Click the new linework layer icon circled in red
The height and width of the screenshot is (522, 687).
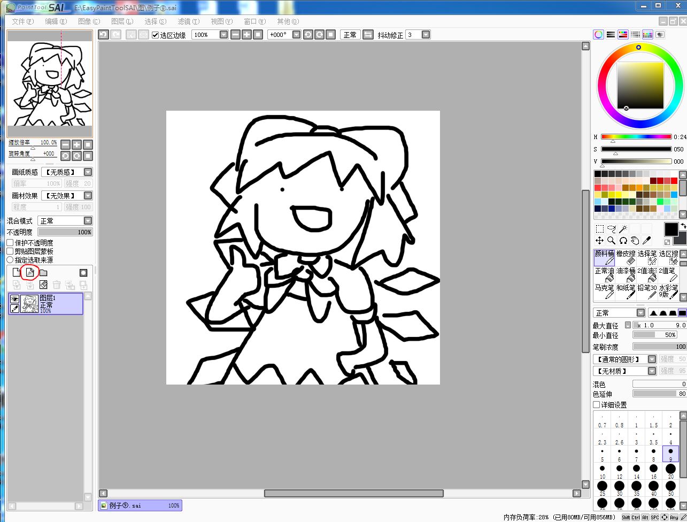point(30,273)
